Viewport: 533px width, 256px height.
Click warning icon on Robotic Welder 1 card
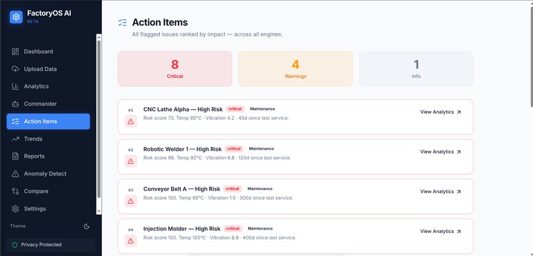(130, 161)
